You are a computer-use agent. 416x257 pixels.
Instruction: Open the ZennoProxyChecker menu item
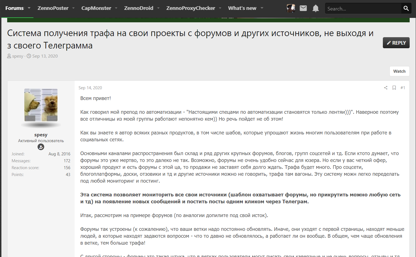point(190,8)
